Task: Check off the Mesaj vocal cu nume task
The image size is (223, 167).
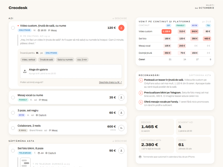Action: click(x=13, y=98)
